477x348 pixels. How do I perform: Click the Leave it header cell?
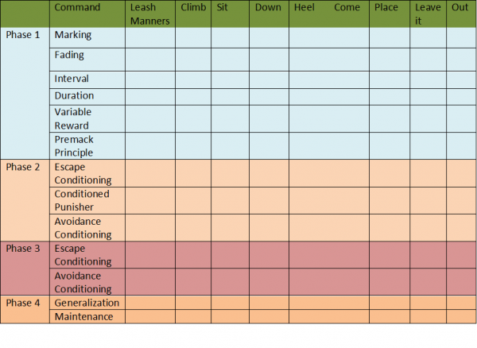point(428,14)
